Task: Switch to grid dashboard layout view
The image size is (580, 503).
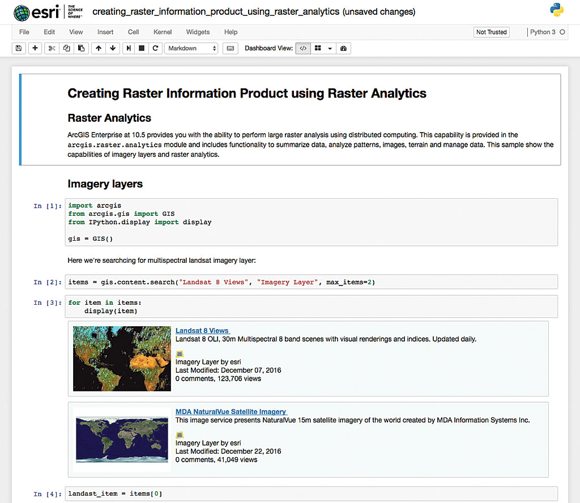Action: click(x=317, y=48)
